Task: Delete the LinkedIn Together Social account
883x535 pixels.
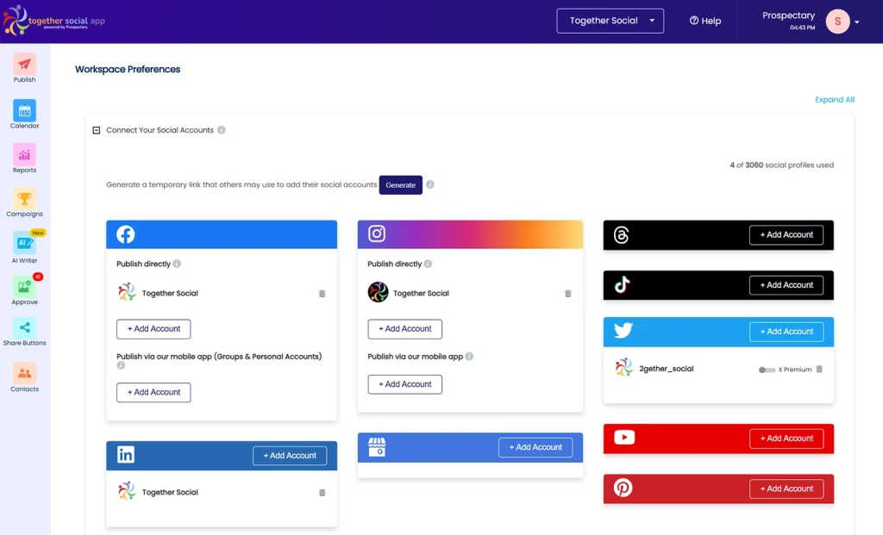Action: [323, 493]
